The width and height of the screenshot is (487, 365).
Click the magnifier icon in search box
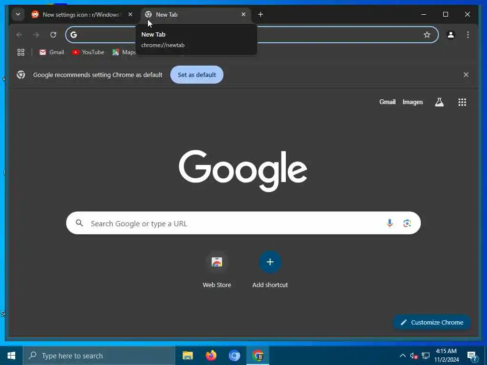tap(79, 223)
